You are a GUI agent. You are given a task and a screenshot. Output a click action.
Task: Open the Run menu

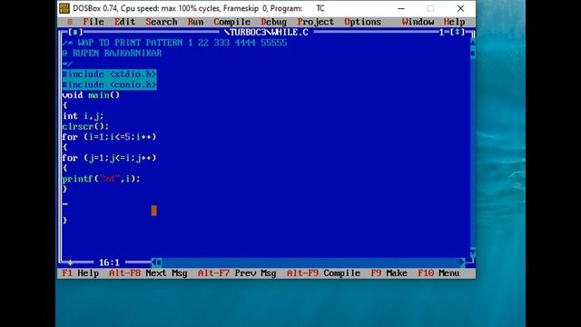pos(196,22)
